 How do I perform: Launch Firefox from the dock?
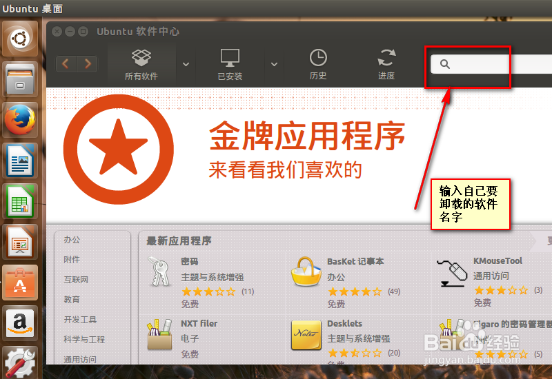(x=20, y=120)
